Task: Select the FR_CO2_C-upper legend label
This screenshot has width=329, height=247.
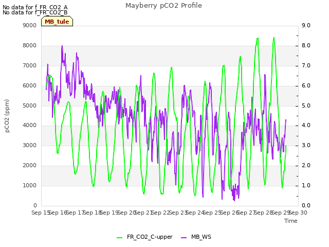Action: 150,237
